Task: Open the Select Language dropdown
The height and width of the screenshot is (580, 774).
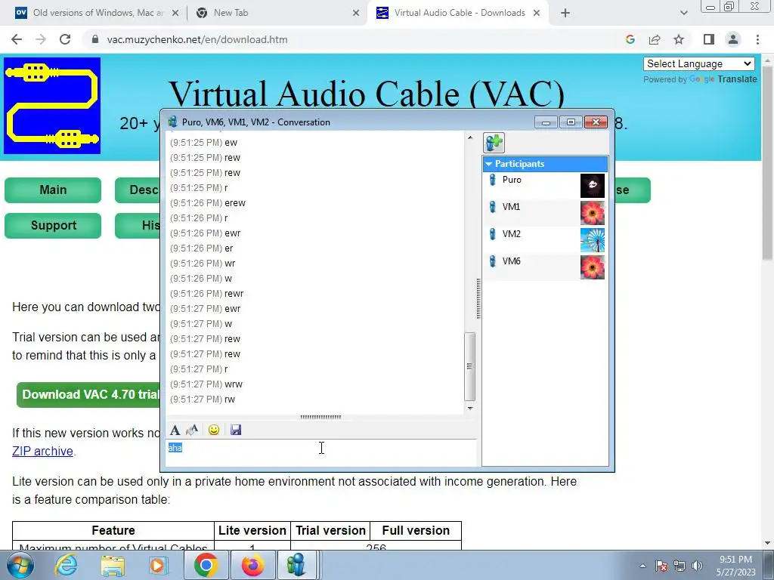Action: pos(699,63)
